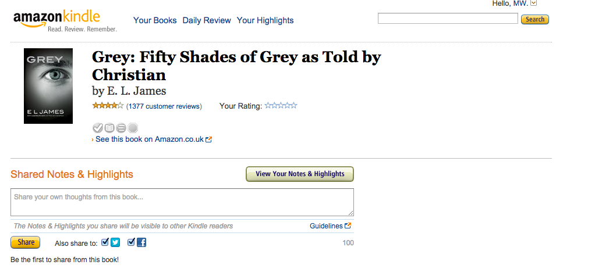Click the Grey book cover thumbnail
The width and height of the screenshot is (595, 272).
pos(48,86)
